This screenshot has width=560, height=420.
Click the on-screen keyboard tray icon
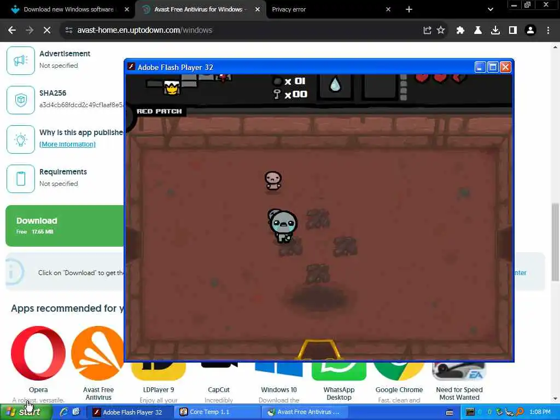coord(450,412)
